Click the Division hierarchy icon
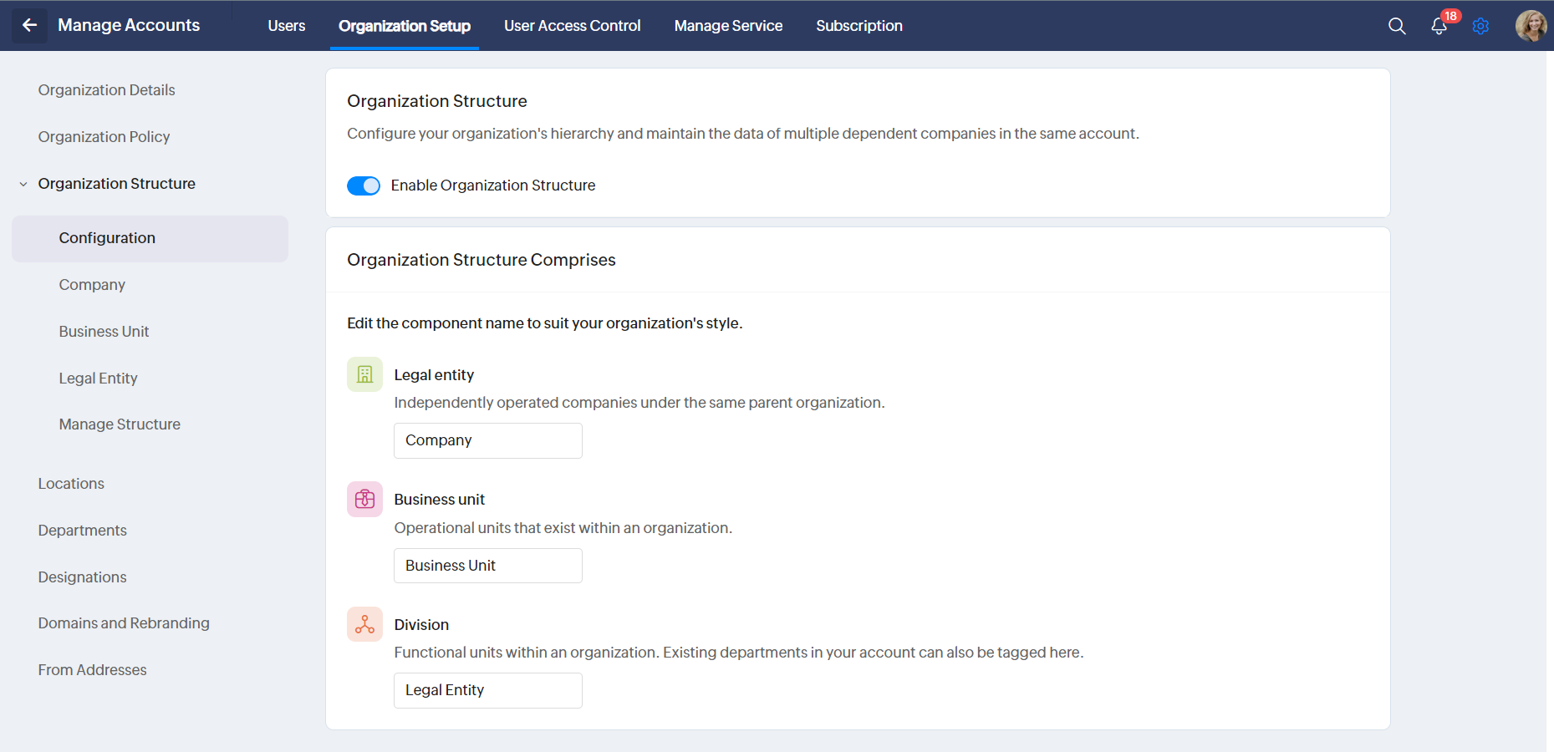 [x=364, y=624]
